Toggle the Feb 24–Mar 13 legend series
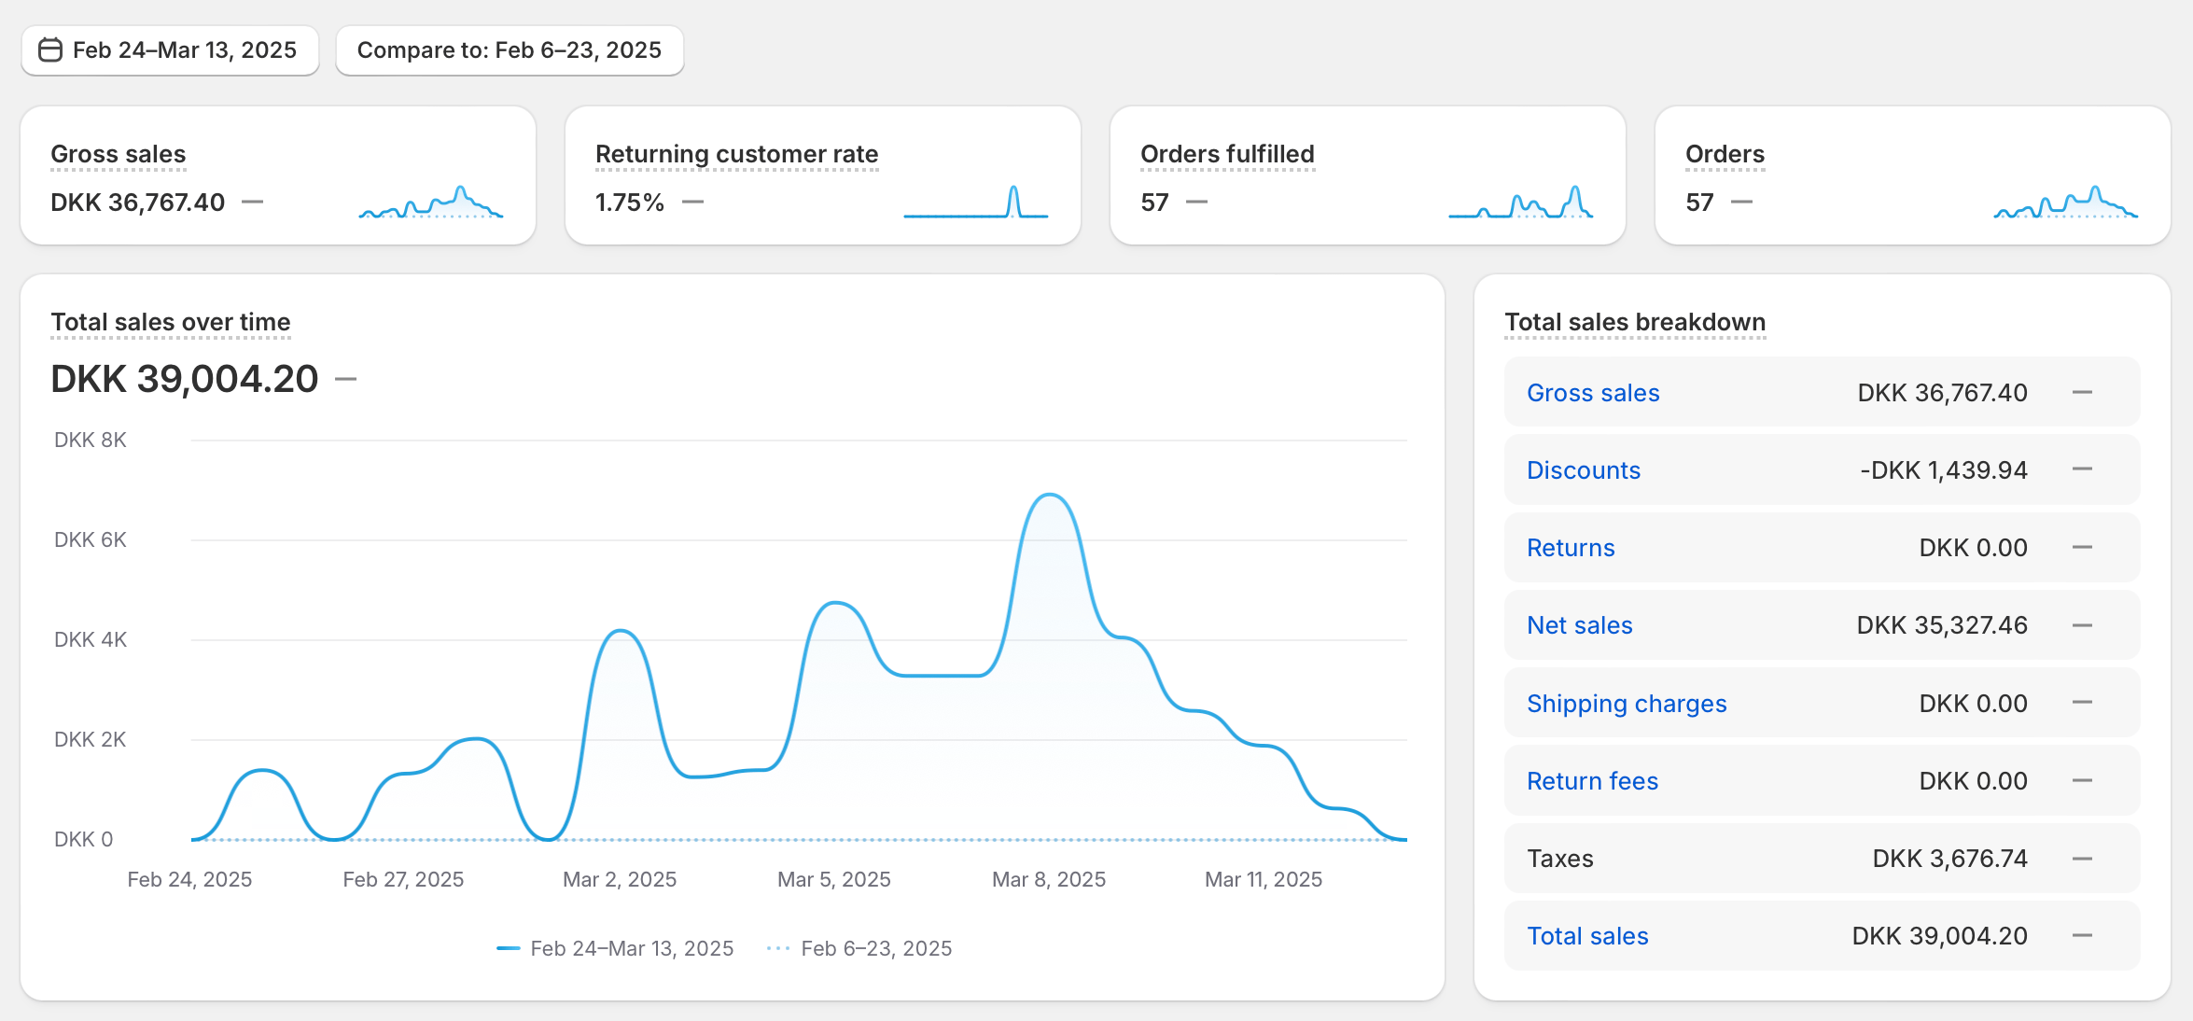The width and height of the screenshot is (2193, 1021). [x=616, y=948]
